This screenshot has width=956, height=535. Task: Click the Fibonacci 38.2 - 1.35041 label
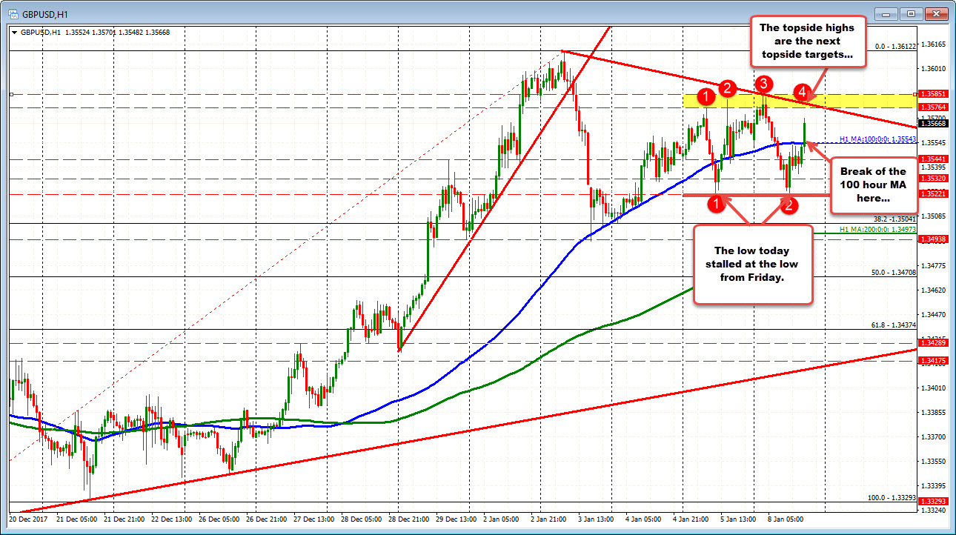coord(894,219)
